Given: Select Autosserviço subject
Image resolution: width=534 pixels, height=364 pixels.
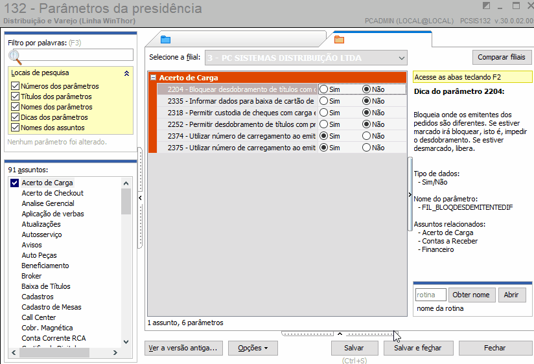Looking at the screenshot, I should (x=42, y=234).
